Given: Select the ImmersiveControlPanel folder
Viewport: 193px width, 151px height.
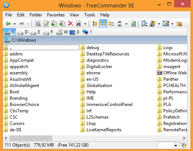Looking at the screenshot, I should click(107, 105).
